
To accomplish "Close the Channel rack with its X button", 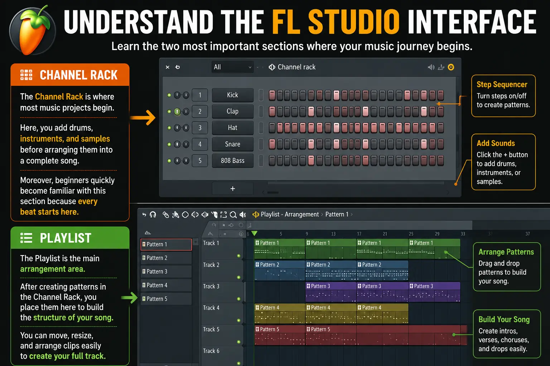I will pyautogui.click(x=168, y=67).
